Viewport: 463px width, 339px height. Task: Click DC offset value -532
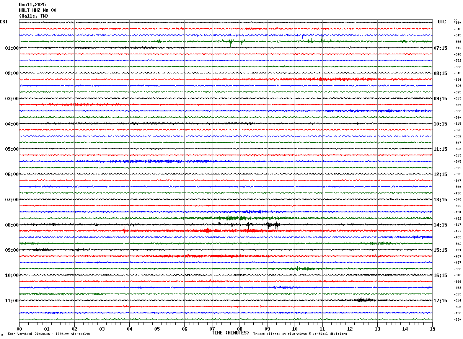pos(457,137)
